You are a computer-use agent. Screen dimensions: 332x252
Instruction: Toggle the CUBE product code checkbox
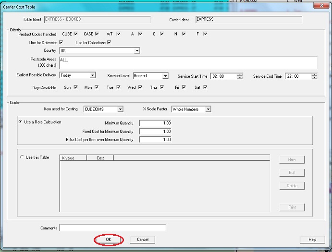click(75, 34)
